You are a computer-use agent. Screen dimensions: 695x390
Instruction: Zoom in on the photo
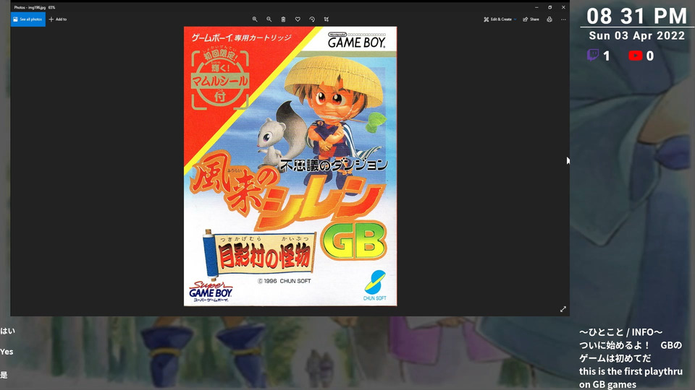pos(255,19)
